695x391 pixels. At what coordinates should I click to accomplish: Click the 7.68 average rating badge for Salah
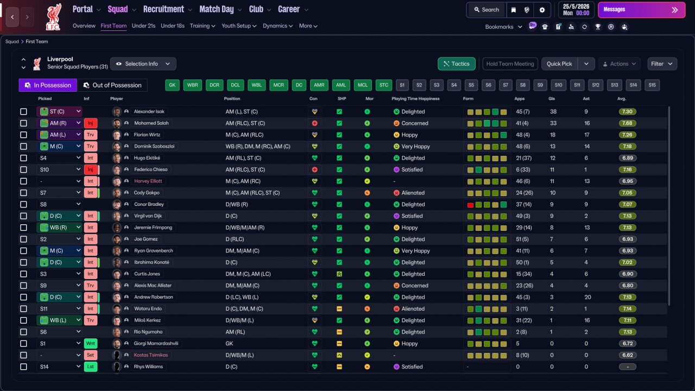[x=628, y=123]
